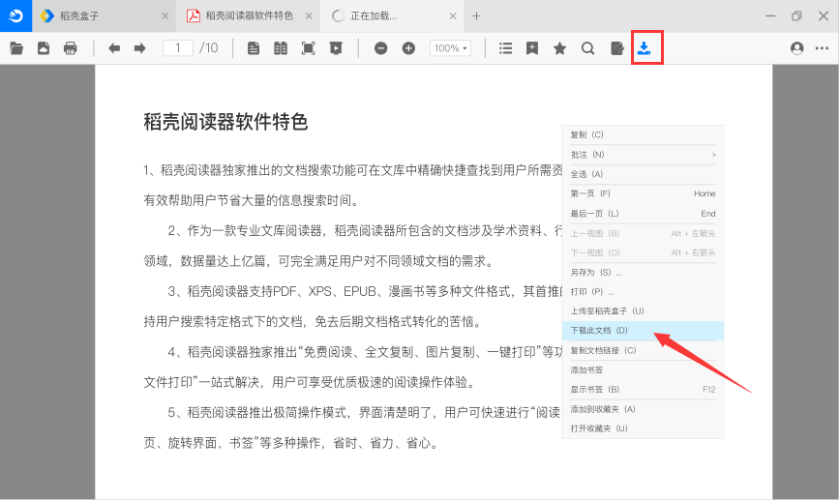The image size is (840, 501).
Task: Close the 稻壳阅读器软件特色 tab
Action: click(x=309, y=16)
